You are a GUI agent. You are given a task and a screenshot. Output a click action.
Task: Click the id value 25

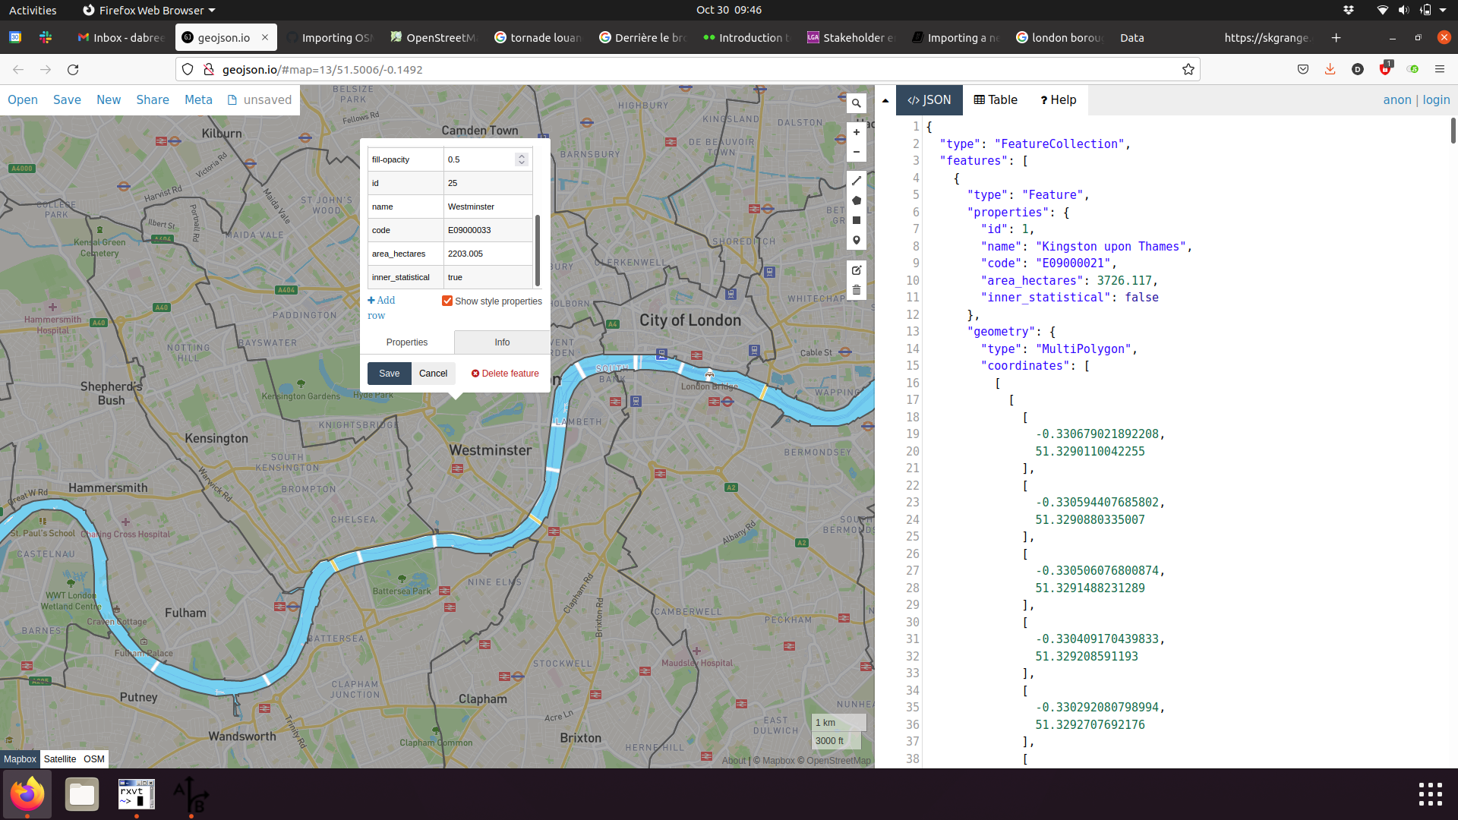pos(488,183)
